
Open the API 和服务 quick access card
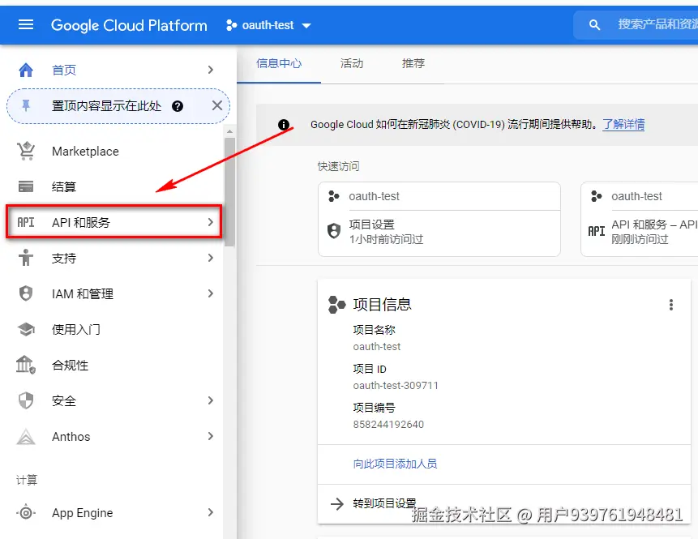click(640, 219)
